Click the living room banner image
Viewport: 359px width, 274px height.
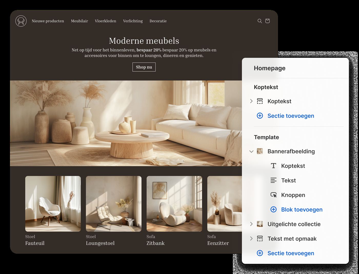click(126, 123)
